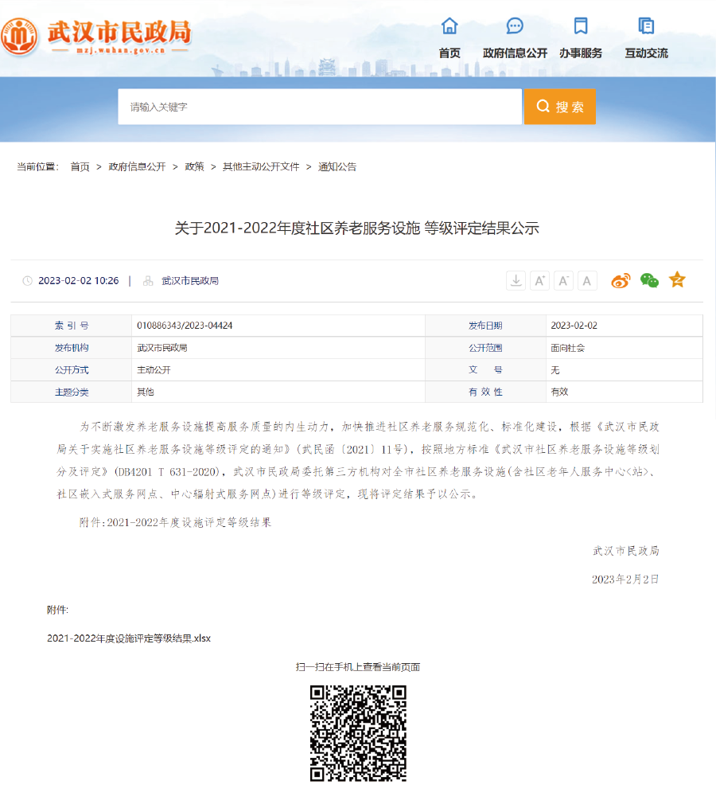Viewport: 716px width, 804px height.
Task: Open the 政策 breadcrumb section
Action: pyautogui.click(x=194, y=167)
